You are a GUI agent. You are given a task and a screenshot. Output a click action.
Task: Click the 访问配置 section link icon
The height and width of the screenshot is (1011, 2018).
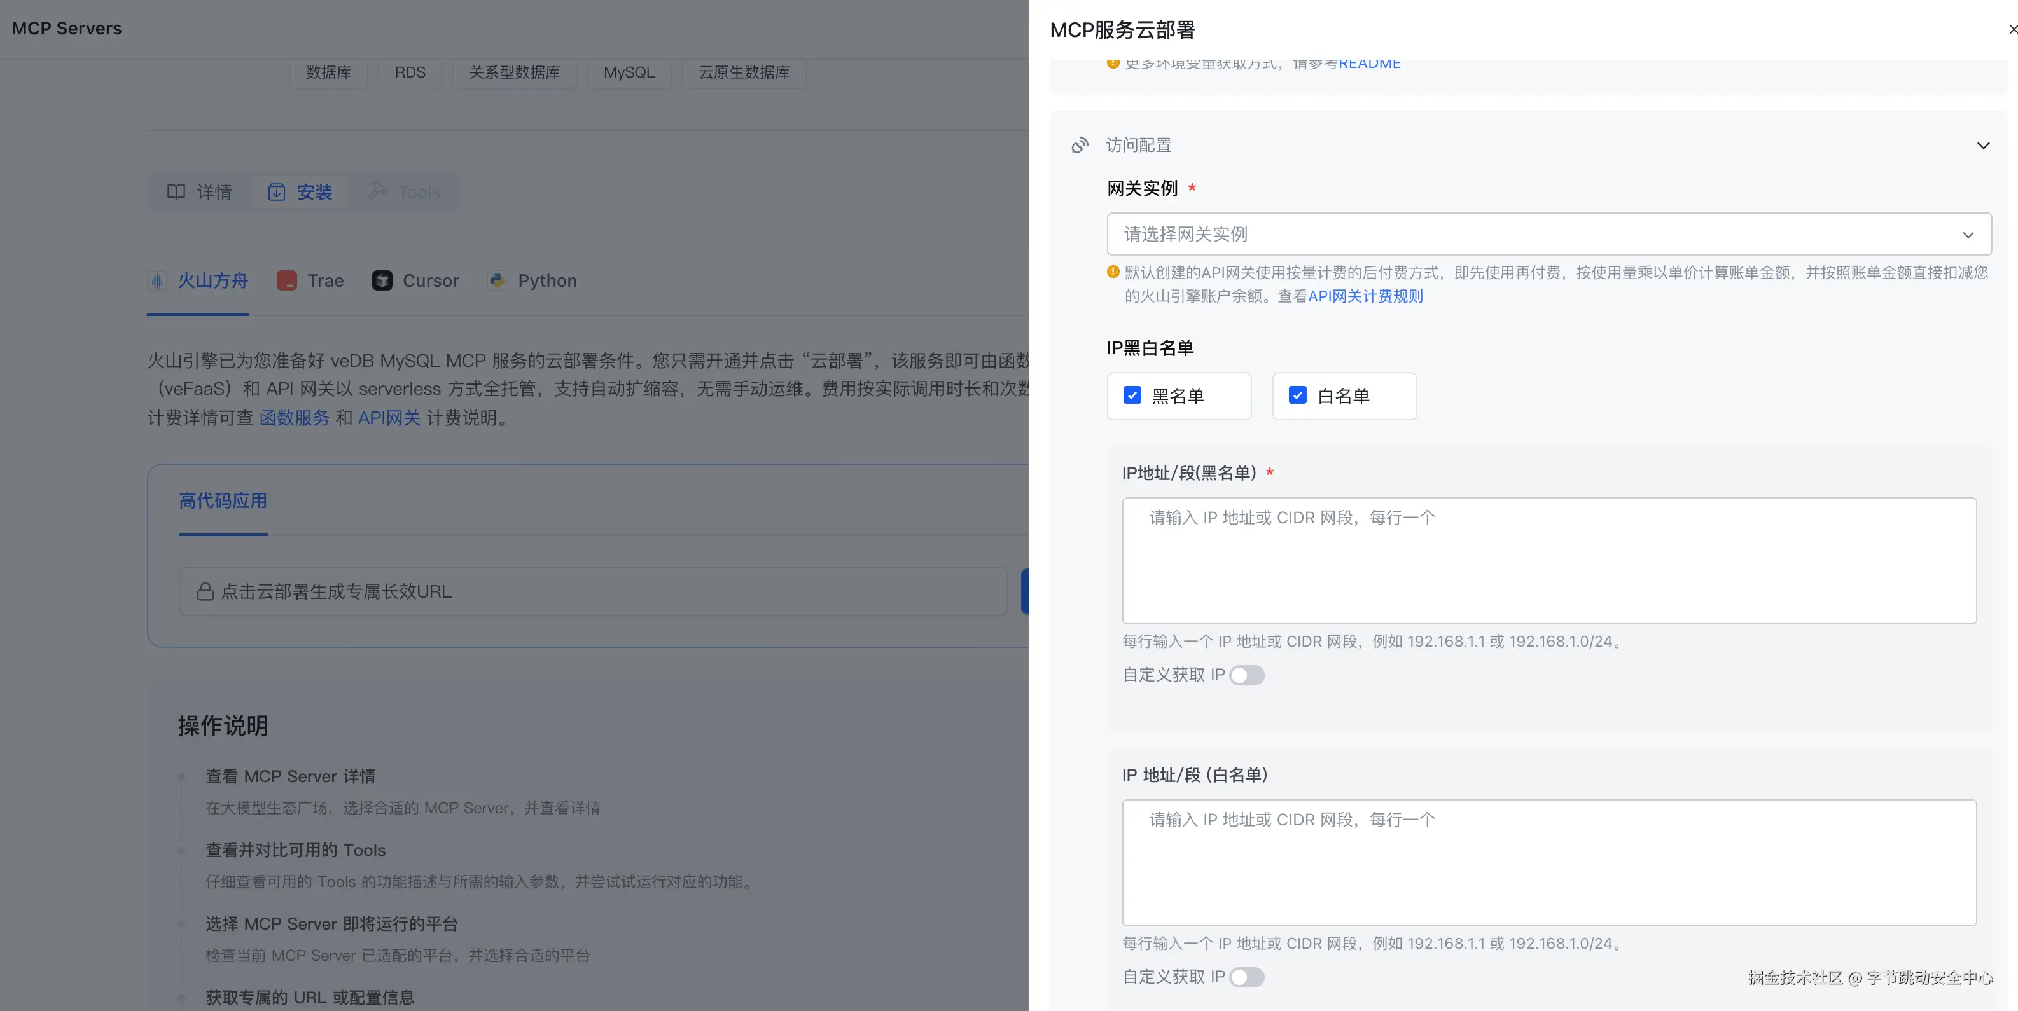pos(1080,145)
